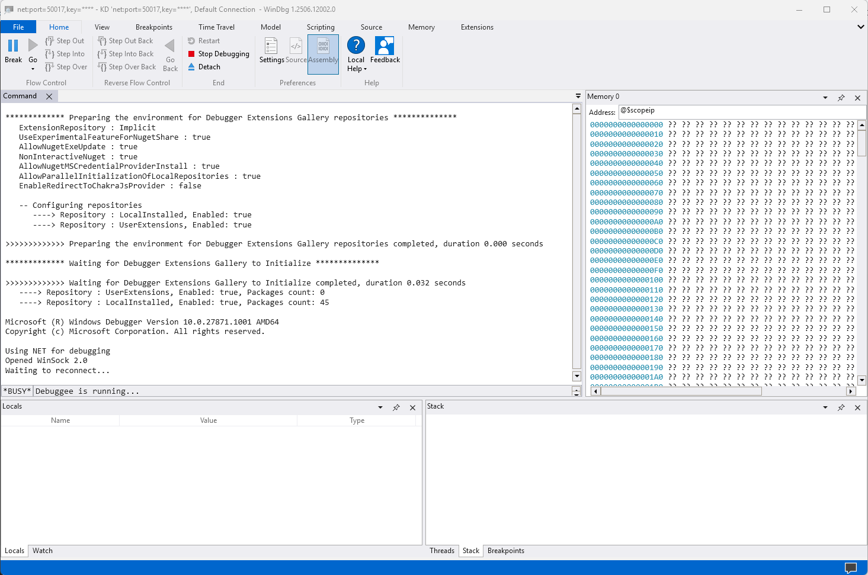This screenshot has height=575, width=868.
Task: Open the Settings preferences
Action: click(271, 51)
